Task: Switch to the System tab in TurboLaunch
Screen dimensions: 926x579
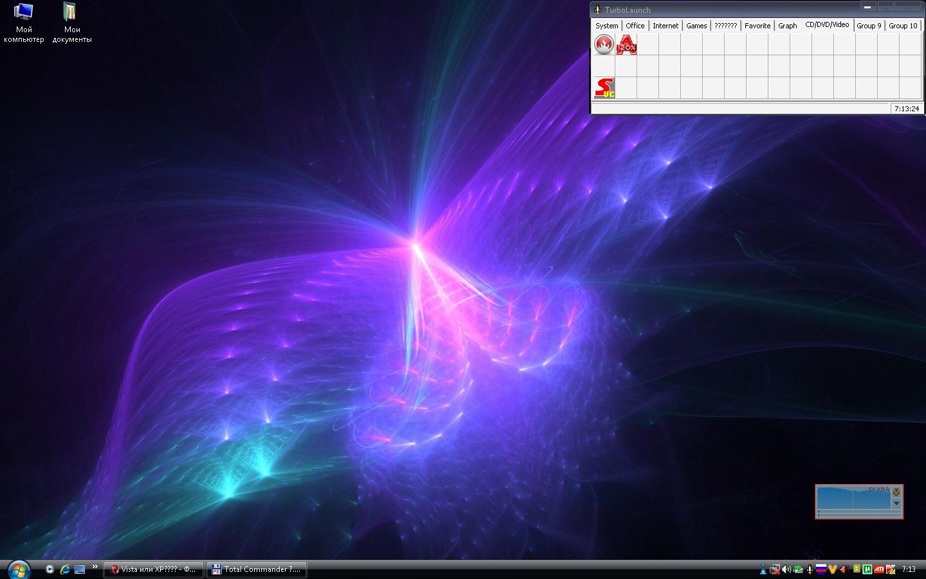Action: tap(606, 26)
